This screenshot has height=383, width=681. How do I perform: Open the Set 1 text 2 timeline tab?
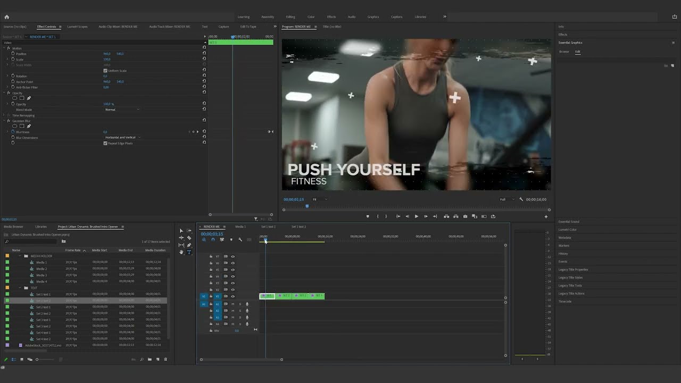click(298, 227)
